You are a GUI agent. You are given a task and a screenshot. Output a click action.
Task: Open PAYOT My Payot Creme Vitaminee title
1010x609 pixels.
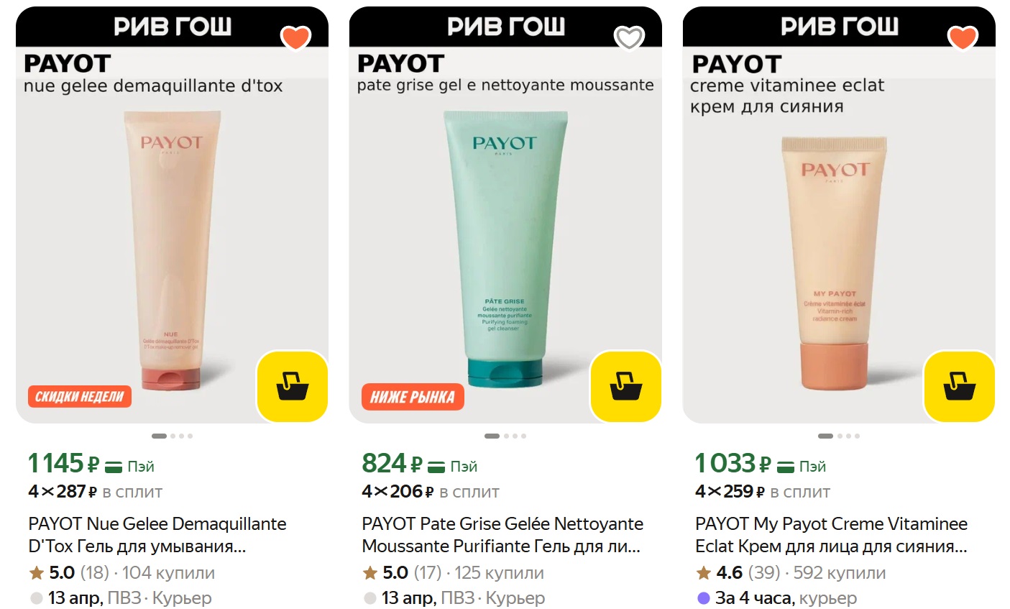(832, 535)
